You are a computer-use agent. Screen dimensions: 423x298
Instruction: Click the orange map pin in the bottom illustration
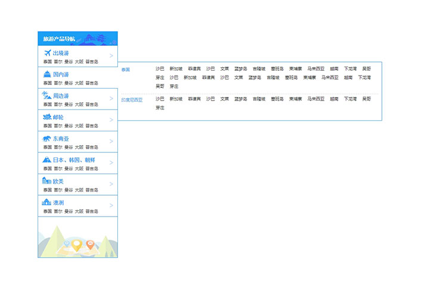pyautogui.click(x=90, y=243)
